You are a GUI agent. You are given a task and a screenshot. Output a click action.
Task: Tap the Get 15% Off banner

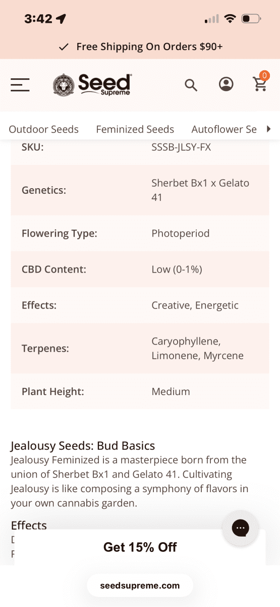click(x=140, y=547)
